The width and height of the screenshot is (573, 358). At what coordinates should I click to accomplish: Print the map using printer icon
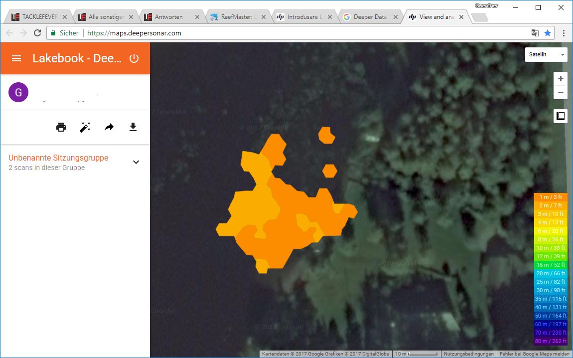(x=61, y=127)
